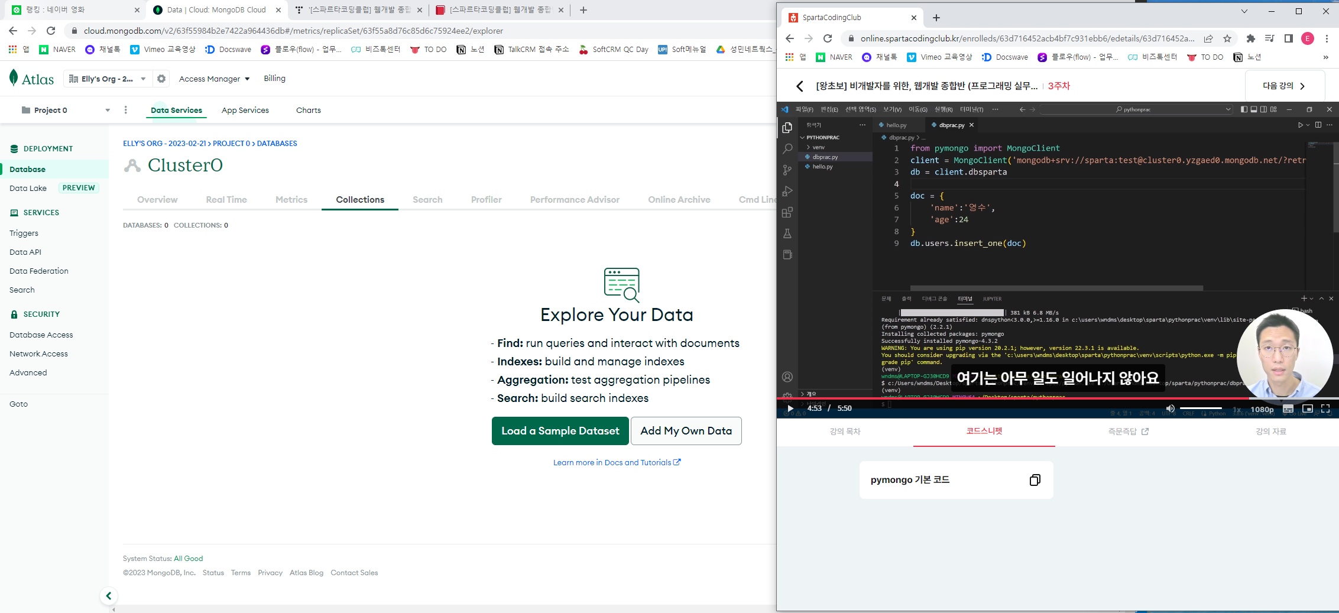The width and height of the screenshot is (1339, 613).
Task: Open Data Lake in the sidebar
Action: (28, 188)
